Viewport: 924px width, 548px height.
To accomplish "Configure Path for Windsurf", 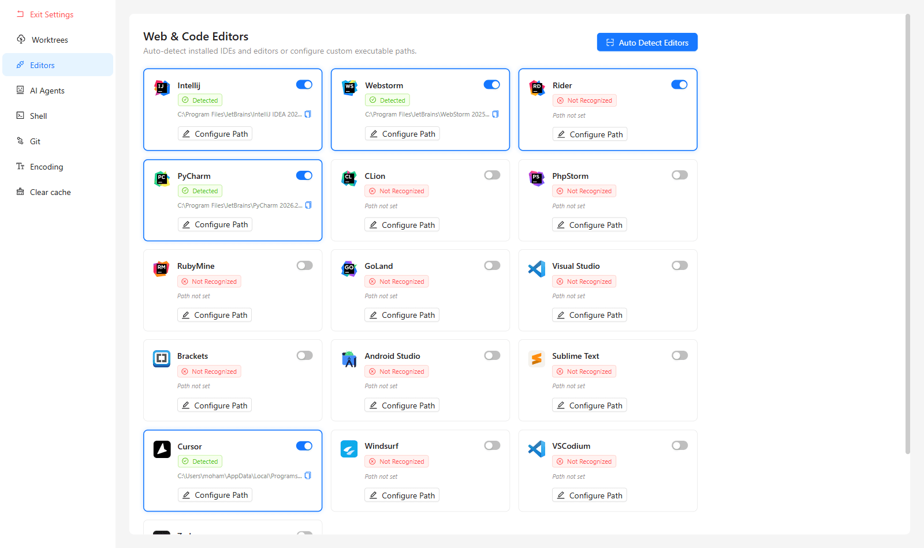I will [402, 496].
